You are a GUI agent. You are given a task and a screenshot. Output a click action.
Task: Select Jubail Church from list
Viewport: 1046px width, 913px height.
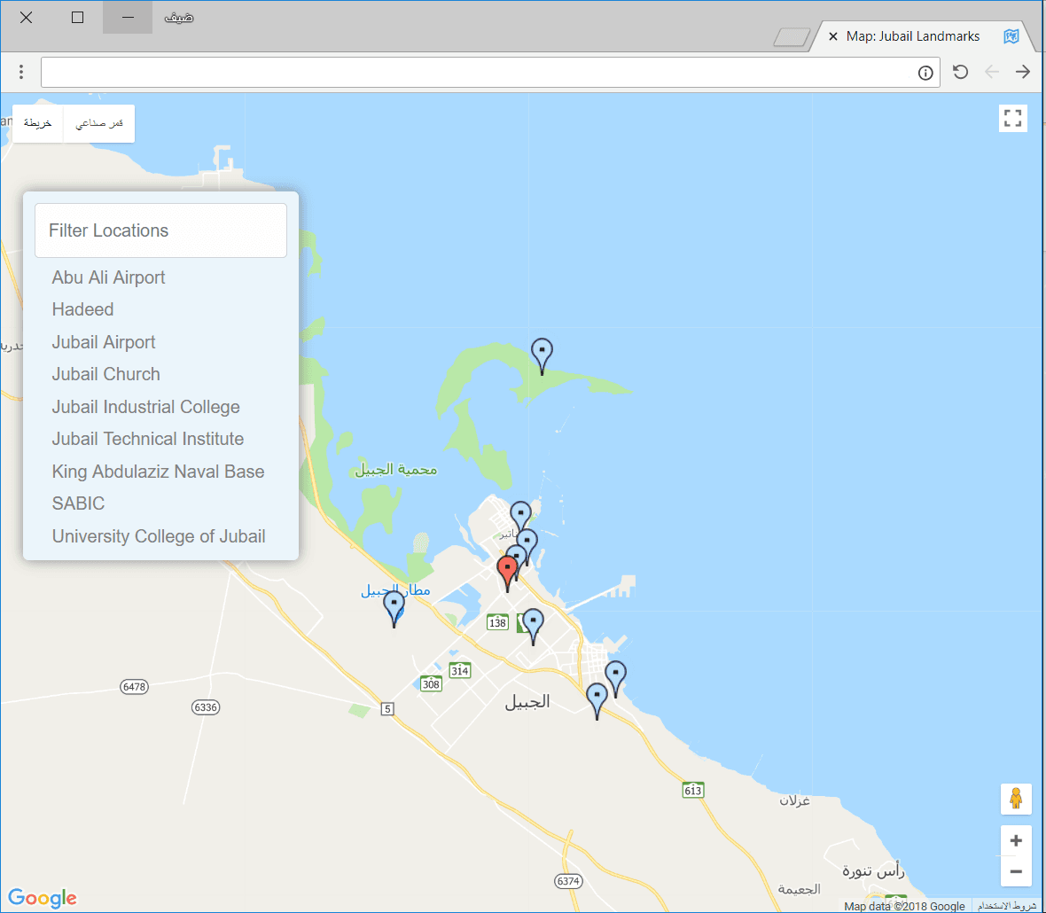pos(106,374)
